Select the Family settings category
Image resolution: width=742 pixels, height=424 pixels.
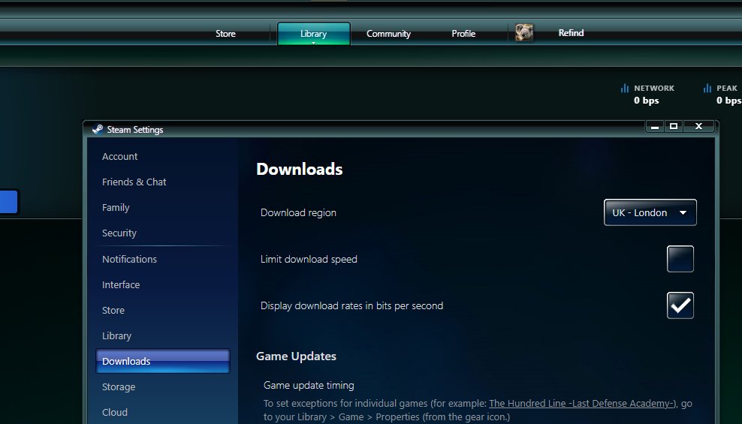116,208
